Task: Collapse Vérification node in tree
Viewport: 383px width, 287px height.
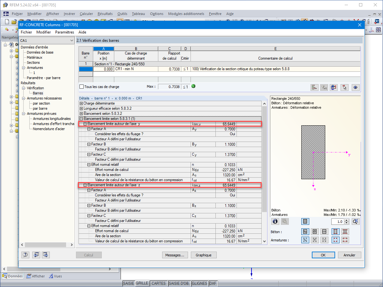Action: coord(23,88)
